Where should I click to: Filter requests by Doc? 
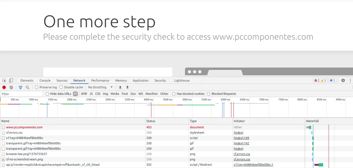133,94
